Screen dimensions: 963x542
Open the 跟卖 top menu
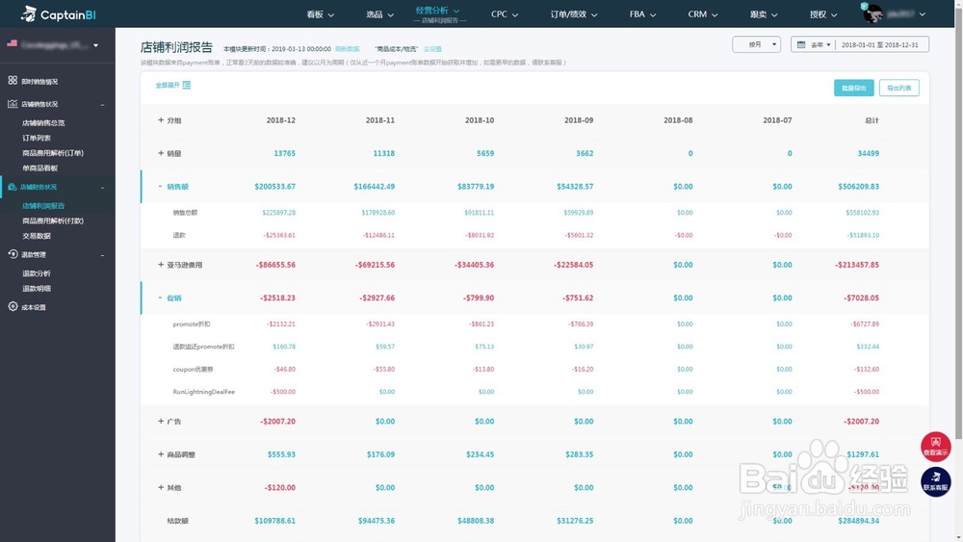click(x=764, y=14)
